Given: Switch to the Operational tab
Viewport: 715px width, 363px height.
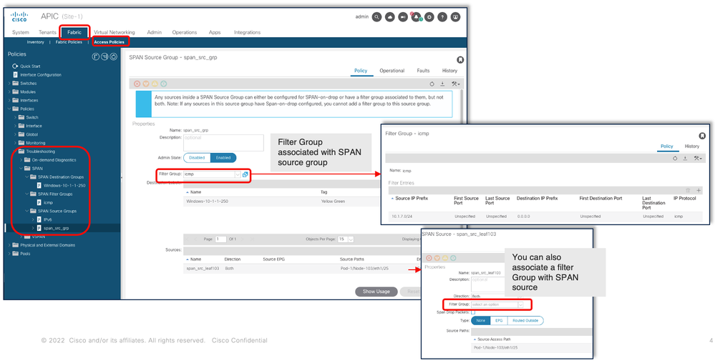Looking at the screenshot, I should 391,71.
